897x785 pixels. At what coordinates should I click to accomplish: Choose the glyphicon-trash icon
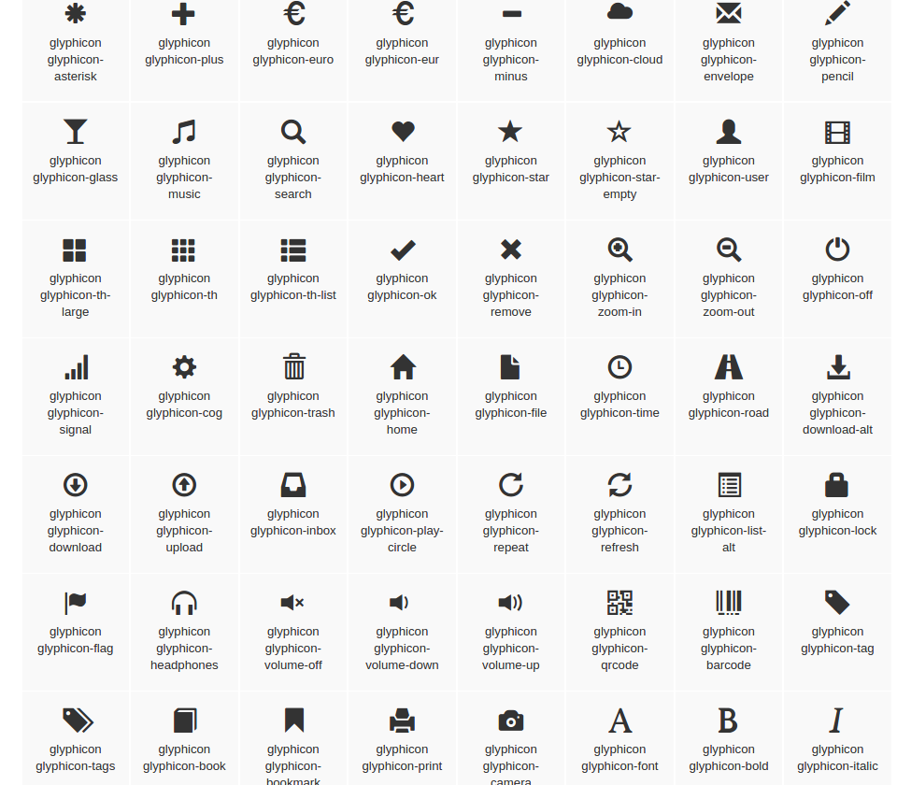click(x=293, y=367)
